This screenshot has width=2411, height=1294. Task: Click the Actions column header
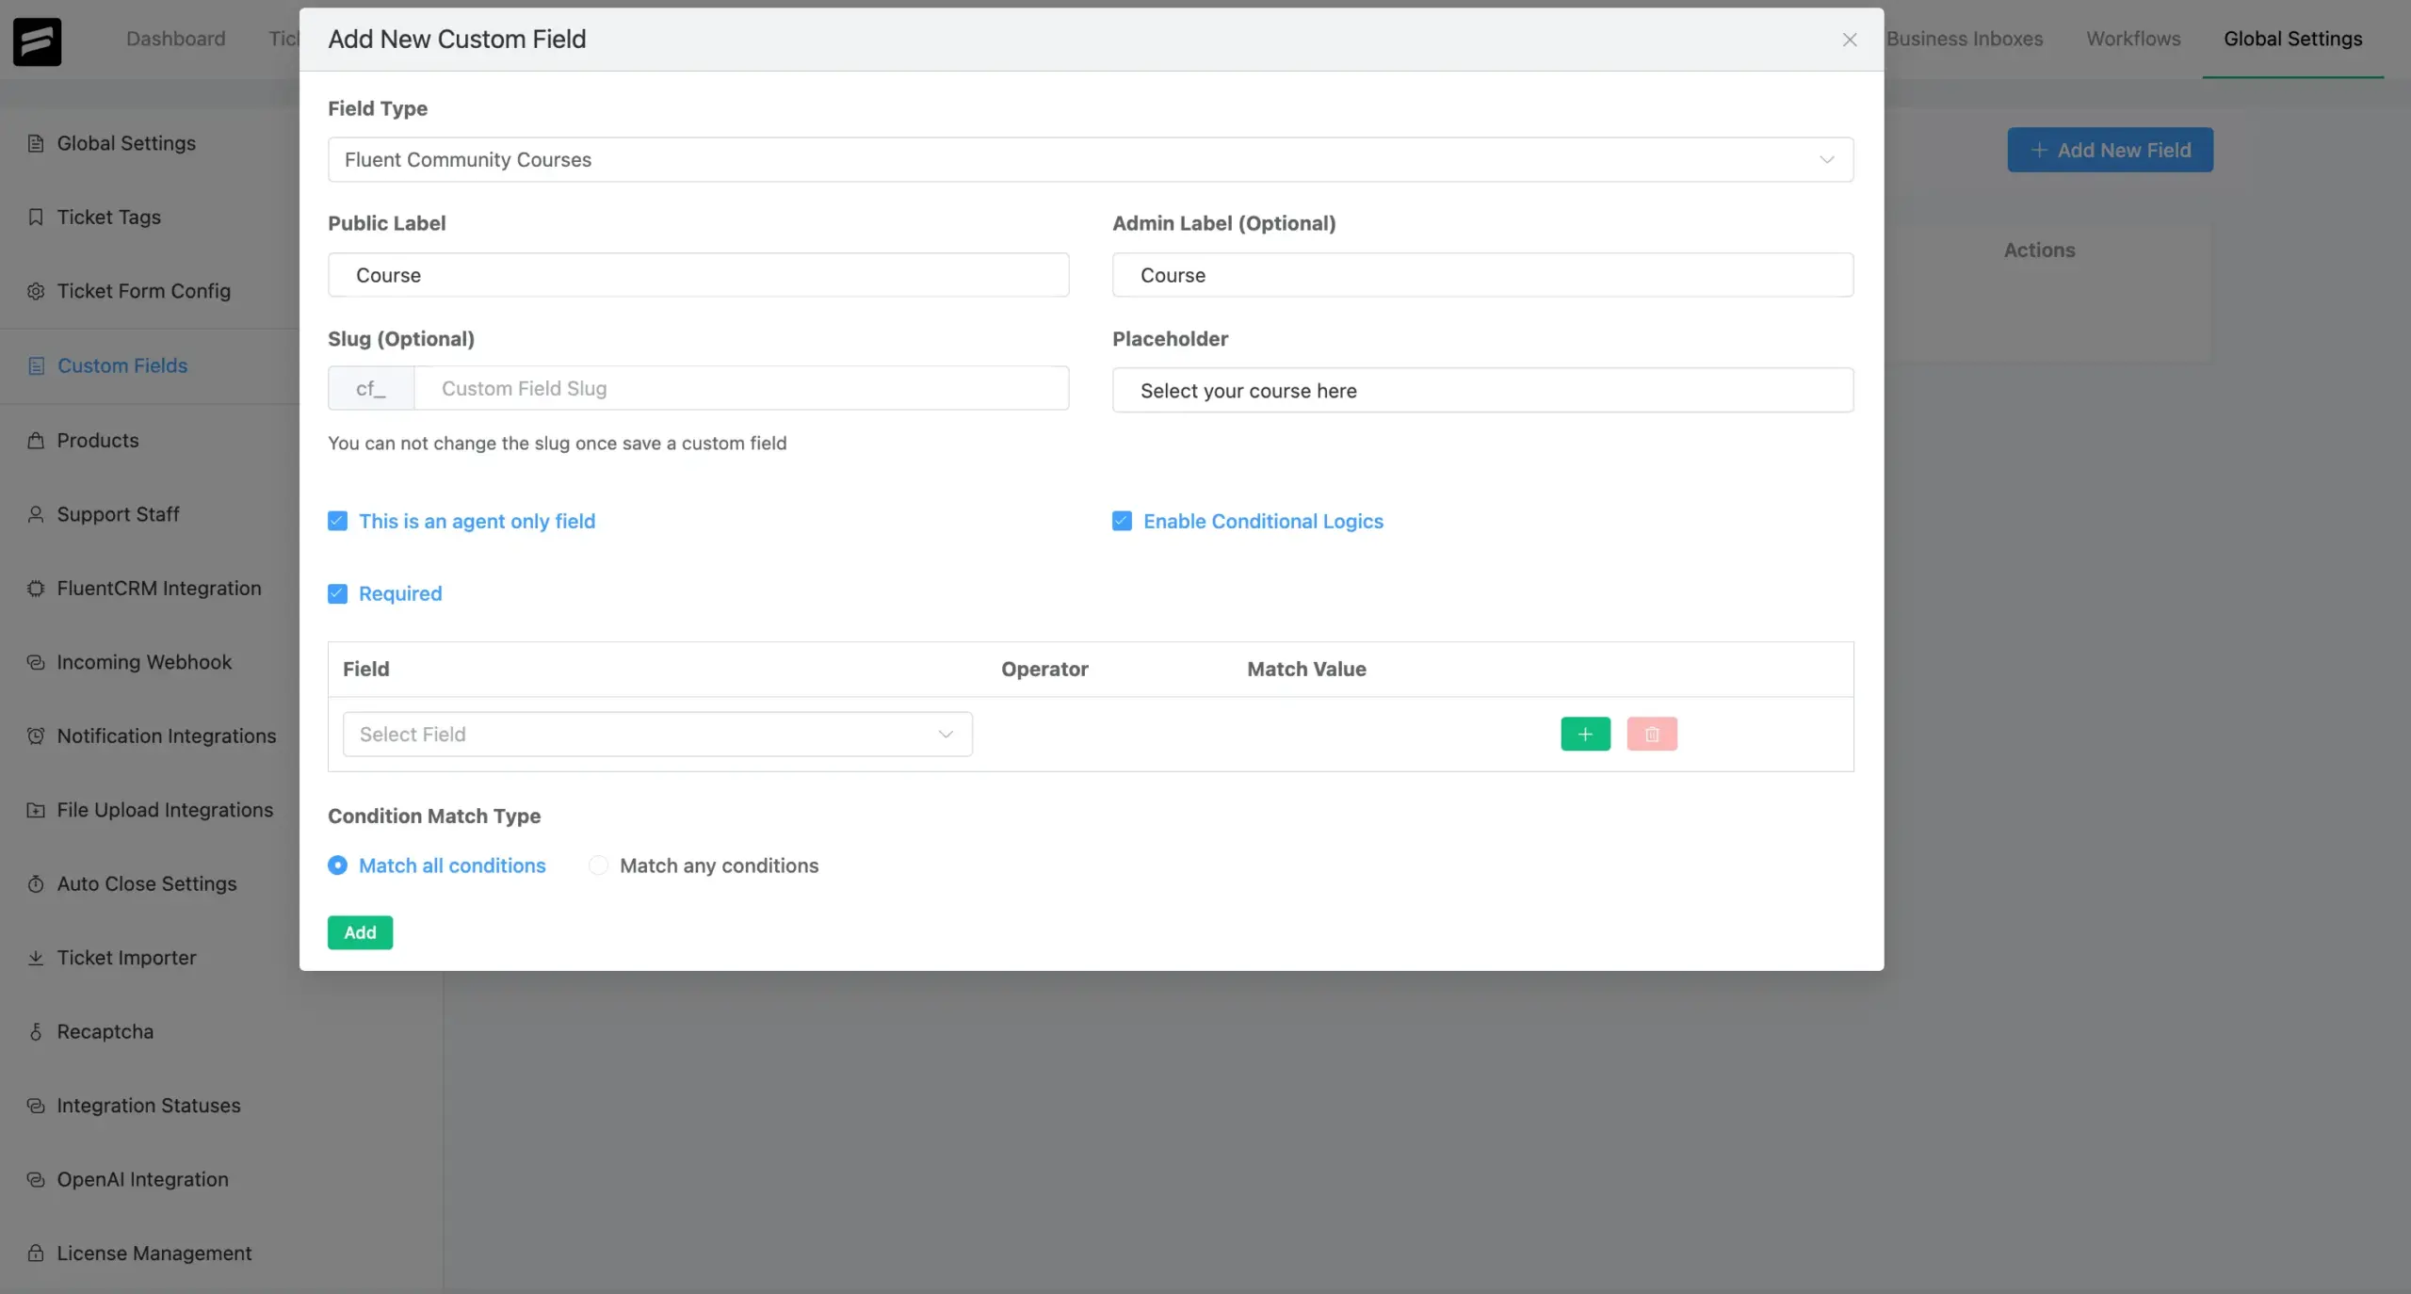[x=2039, y=250]
